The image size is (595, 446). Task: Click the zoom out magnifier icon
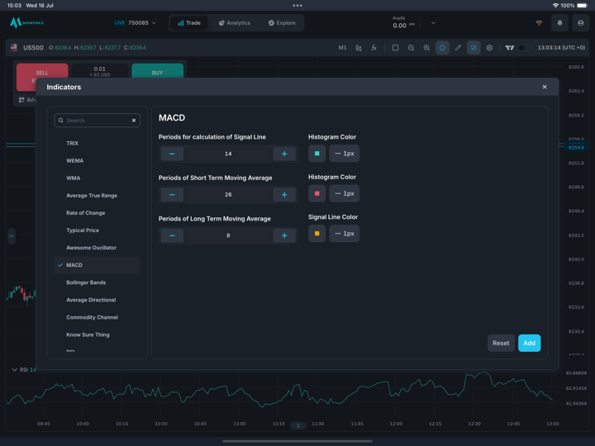pos(411,48)
